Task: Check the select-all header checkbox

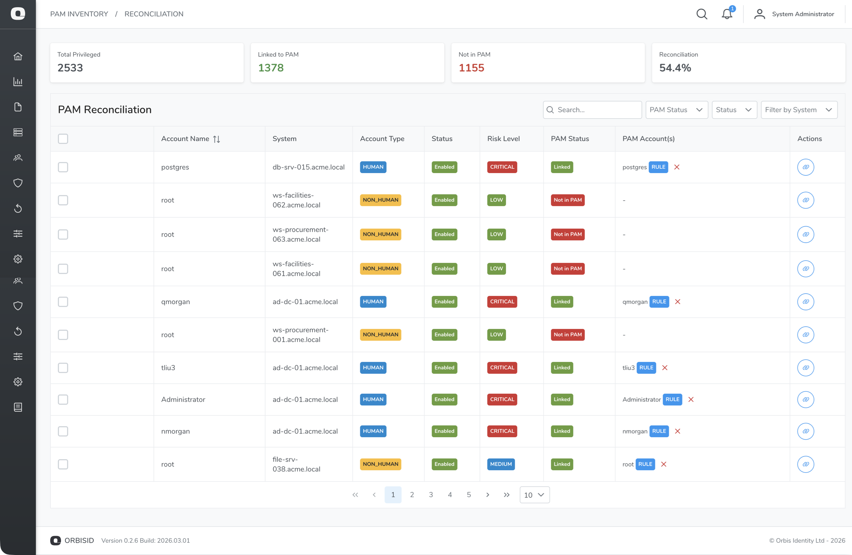Action: (63, 139)
